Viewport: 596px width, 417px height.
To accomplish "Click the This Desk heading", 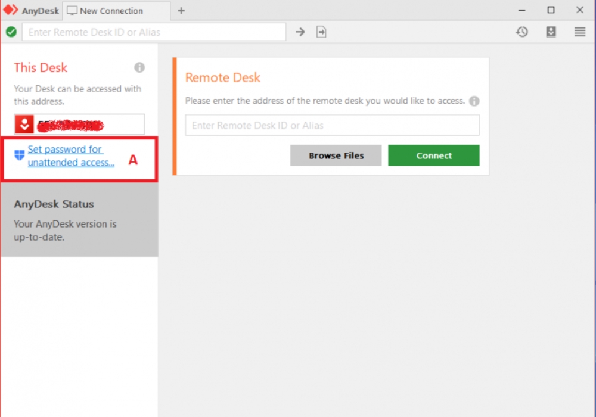I will pos(41,67).
